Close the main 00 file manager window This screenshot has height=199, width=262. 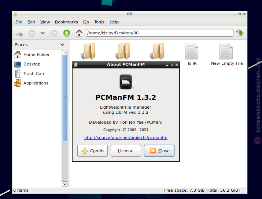(244, 14)
